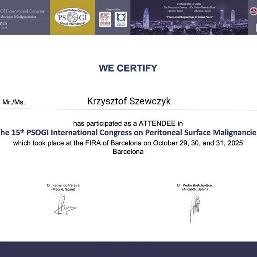Select the name 'Krzysztof Szewczyk'

pos(129,101)
